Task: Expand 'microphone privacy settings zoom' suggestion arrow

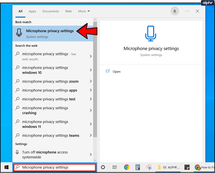Action: 91,82
